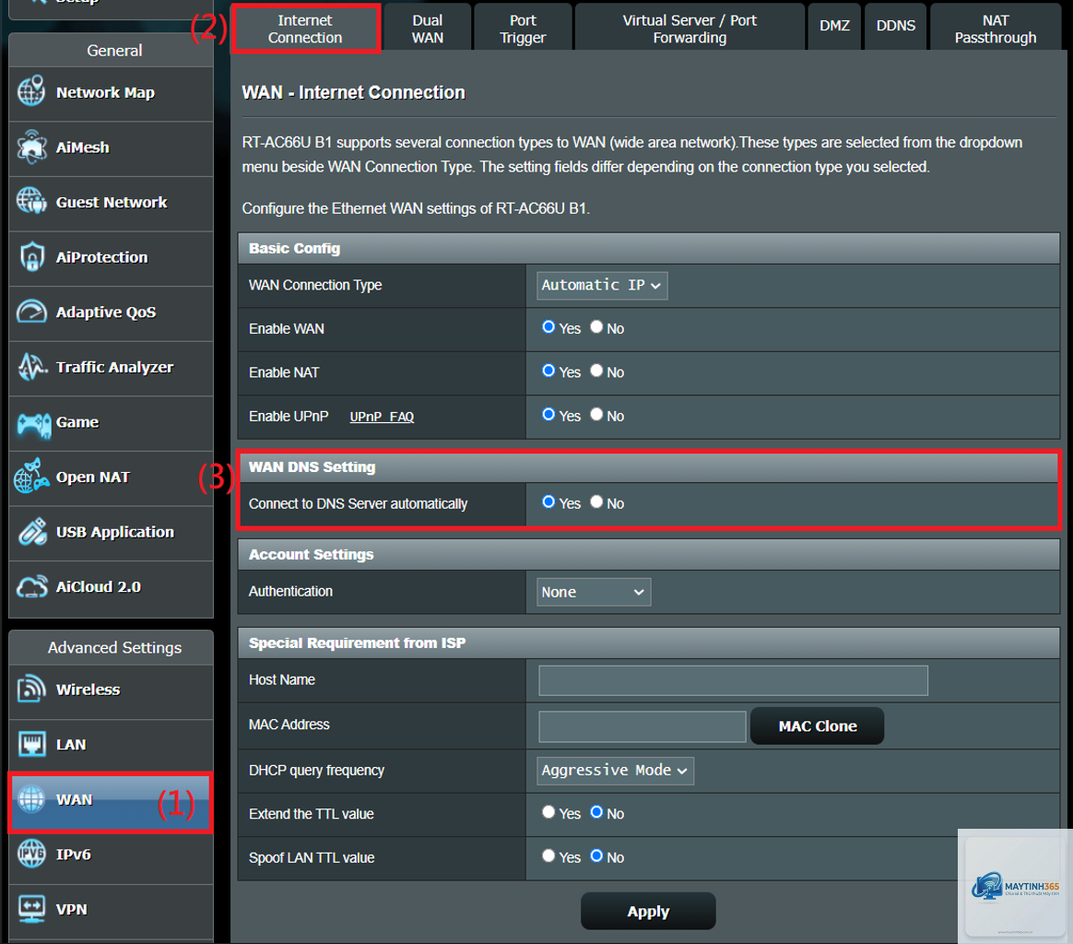Set Enable WAN to Yes
Viewport: 1073px width, 944px height.
point(548,327)
